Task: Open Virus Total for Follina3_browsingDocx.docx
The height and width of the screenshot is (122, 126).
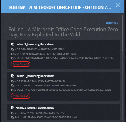Action: pos(21,64)
